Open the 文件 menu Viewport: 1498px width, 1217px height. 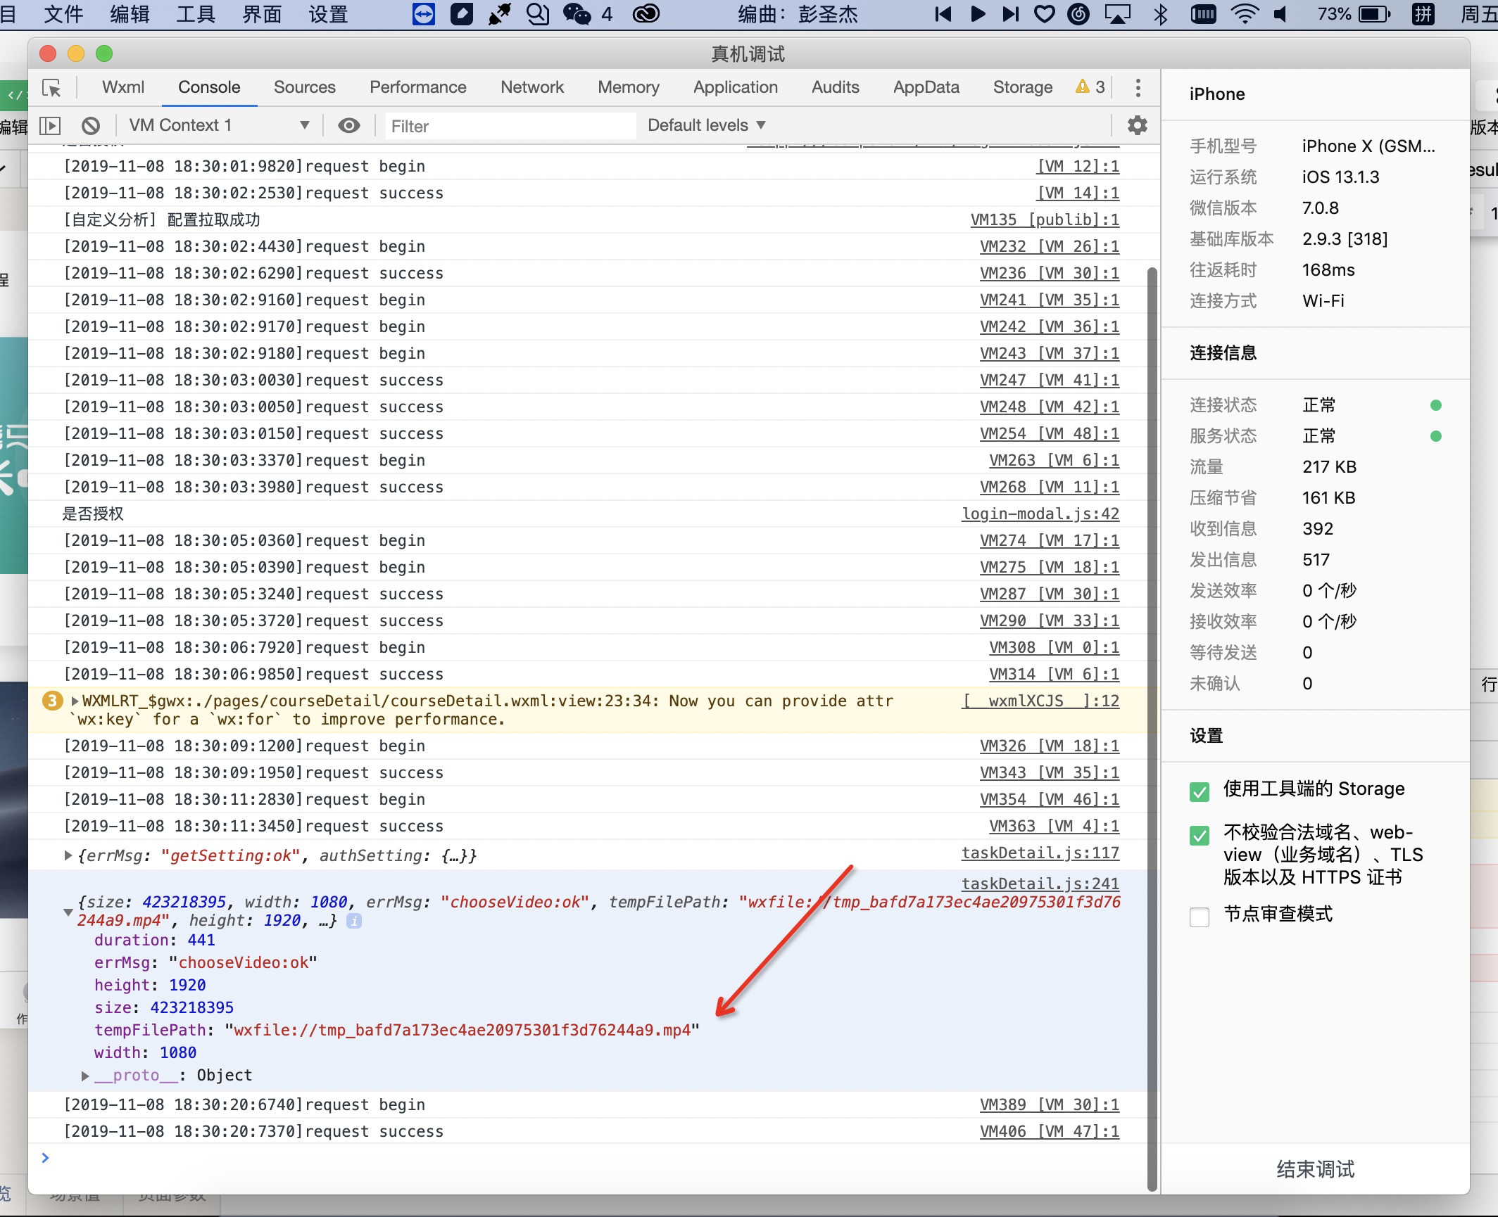coord(63,14)
